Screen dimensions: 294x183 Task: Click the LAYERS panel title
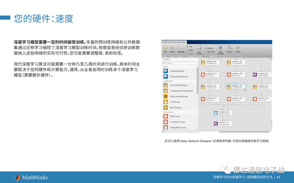point(166,59)
